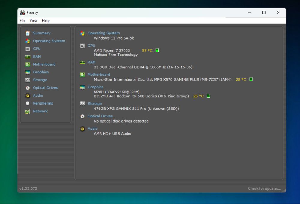Open the Motherboard heading link in summary
Screen dimensions: 300x204
(x=99, y=75)
